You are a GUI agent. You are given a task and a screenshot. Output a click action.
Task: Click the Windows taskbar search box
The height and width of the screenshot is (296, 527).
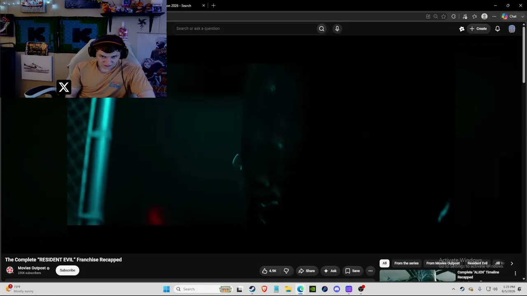click(204, 289)
